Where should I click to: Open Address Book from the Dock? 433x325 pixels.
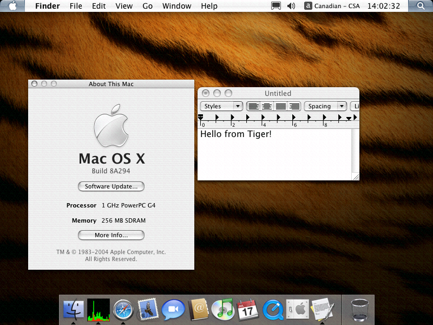(198, 310)
